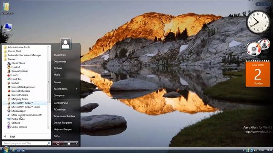Open Hold 'Em poker game

16,79
